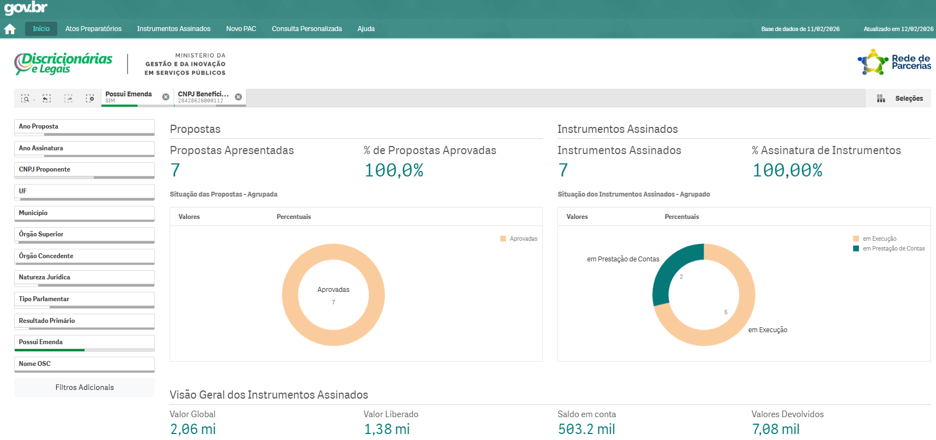Open the Ajuda link in navigation

366,29
